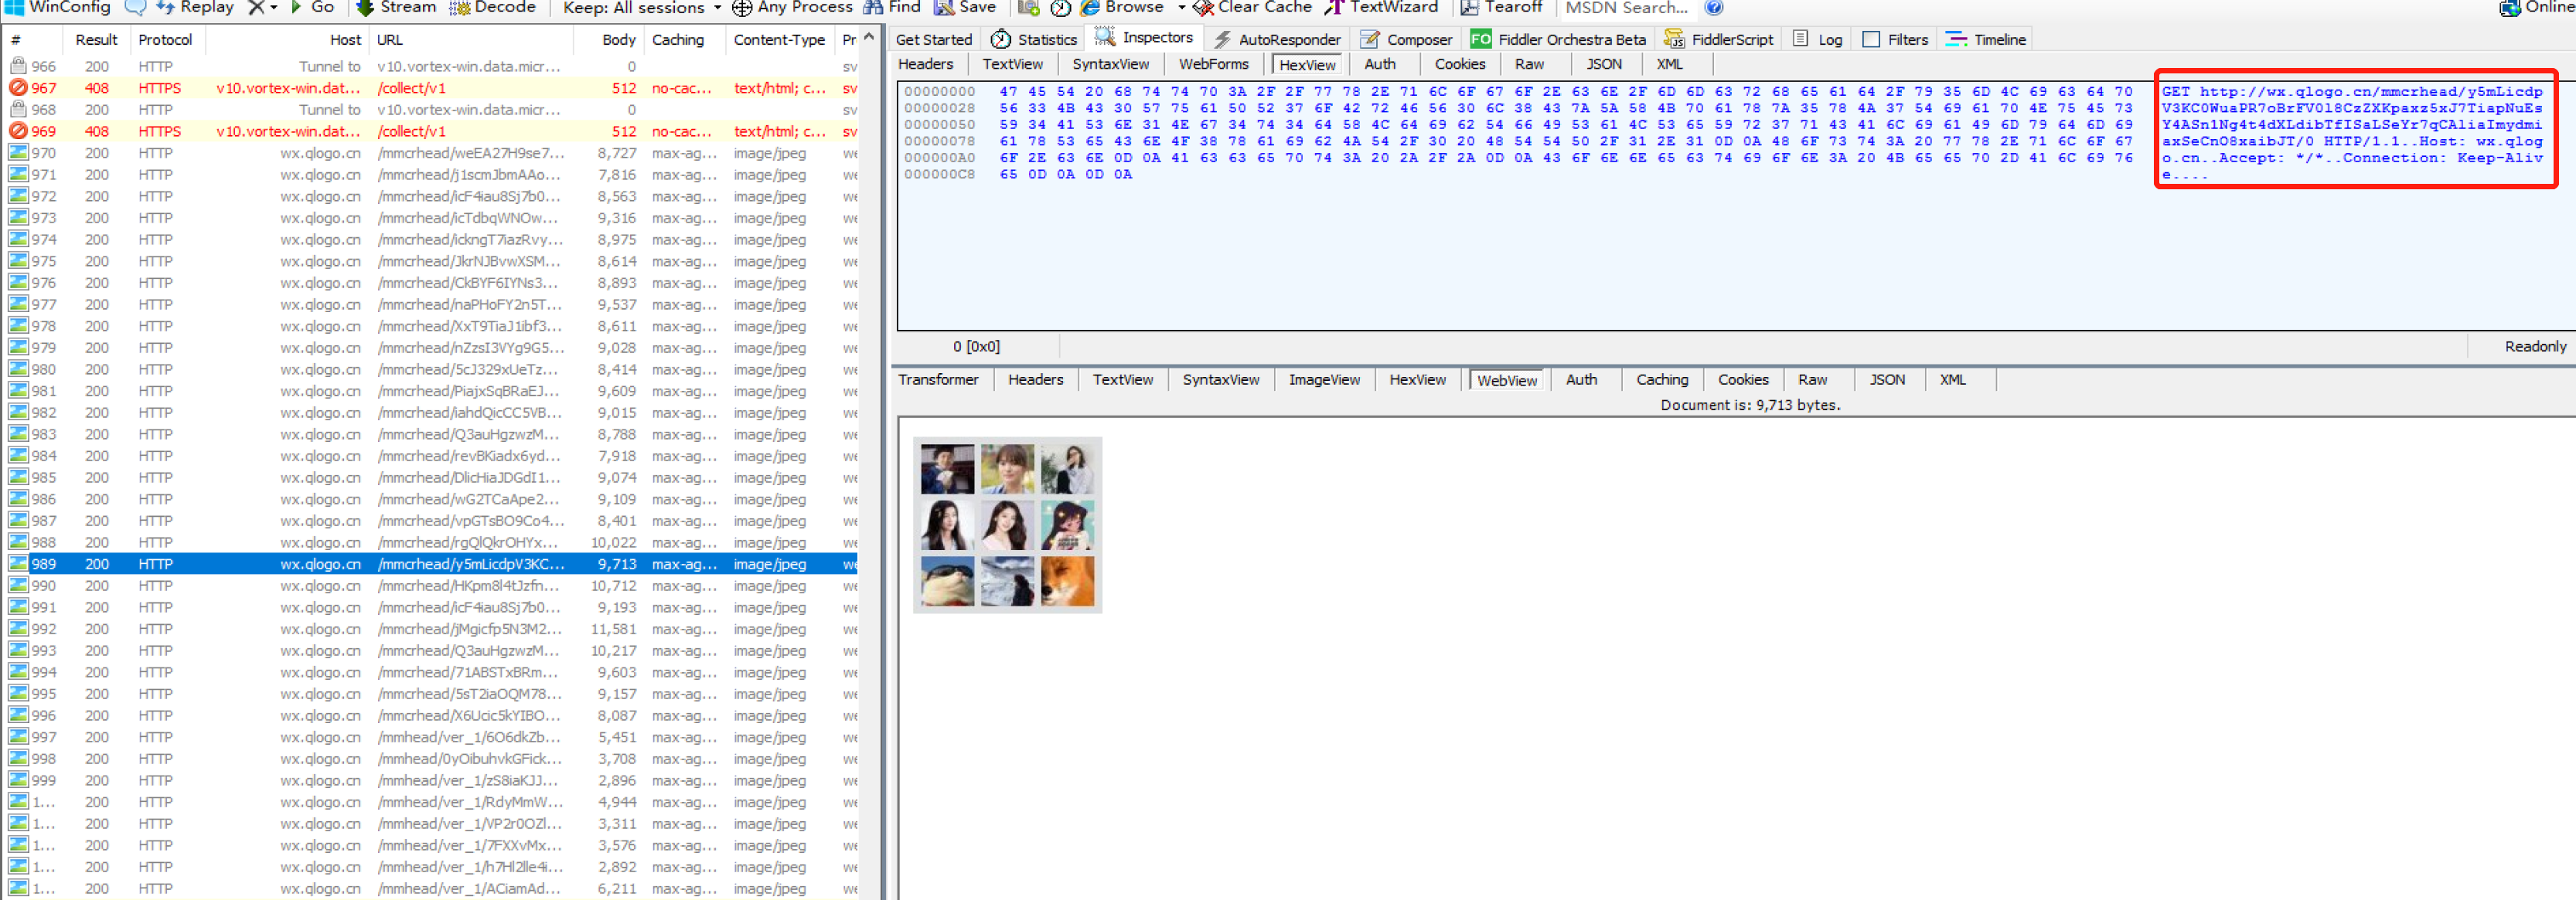This screenshot has height=900, width=2576.
Task: Click the Stream mode icon
Action: point(366,7)
